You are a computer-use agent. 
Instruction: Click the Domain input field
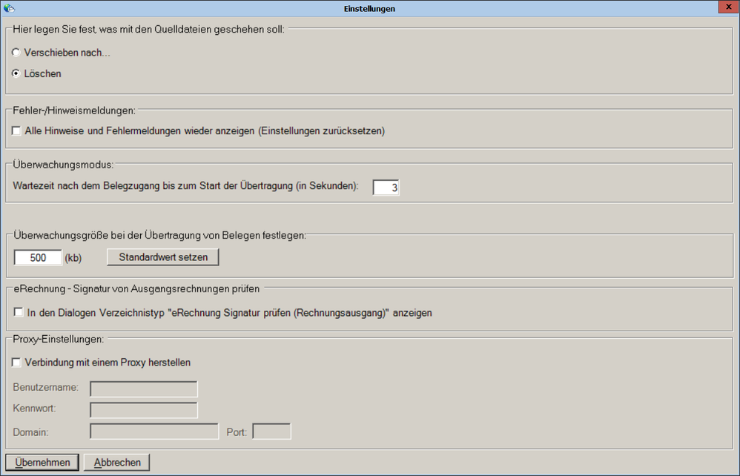(154, 432)
